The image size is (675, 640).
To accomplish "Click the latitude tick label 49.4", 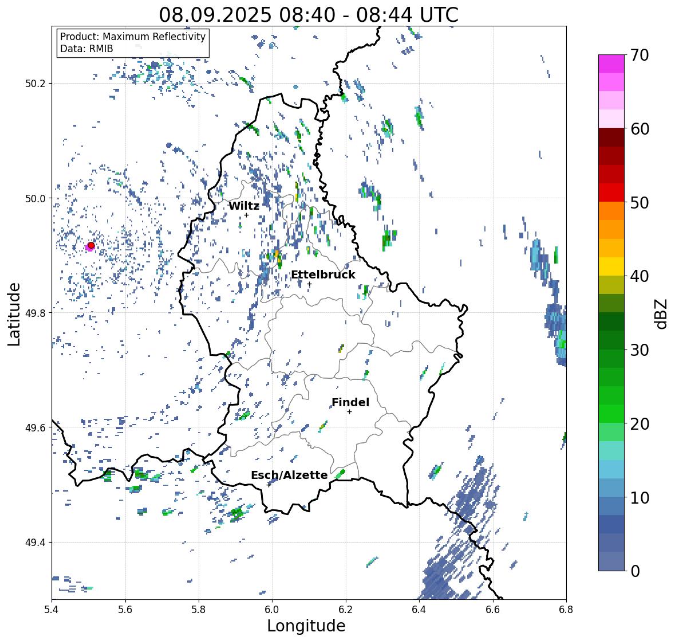I will click(x=35, y=543).
